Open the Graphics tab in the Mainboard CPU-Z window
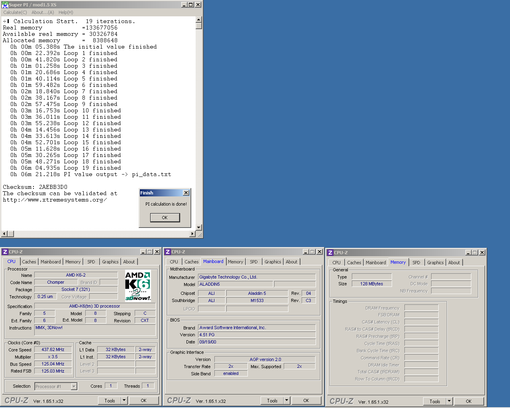 (273, 262)
